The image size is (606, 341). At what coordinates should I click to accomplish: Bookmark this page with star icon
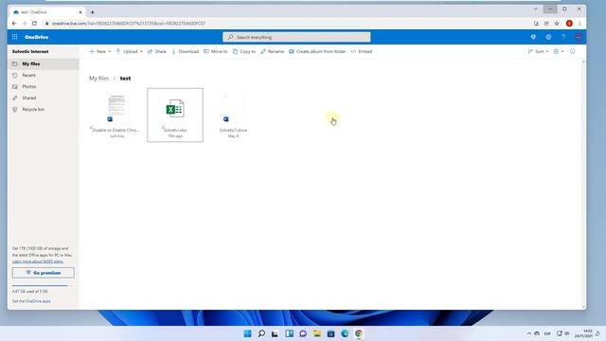coord(557,23)
